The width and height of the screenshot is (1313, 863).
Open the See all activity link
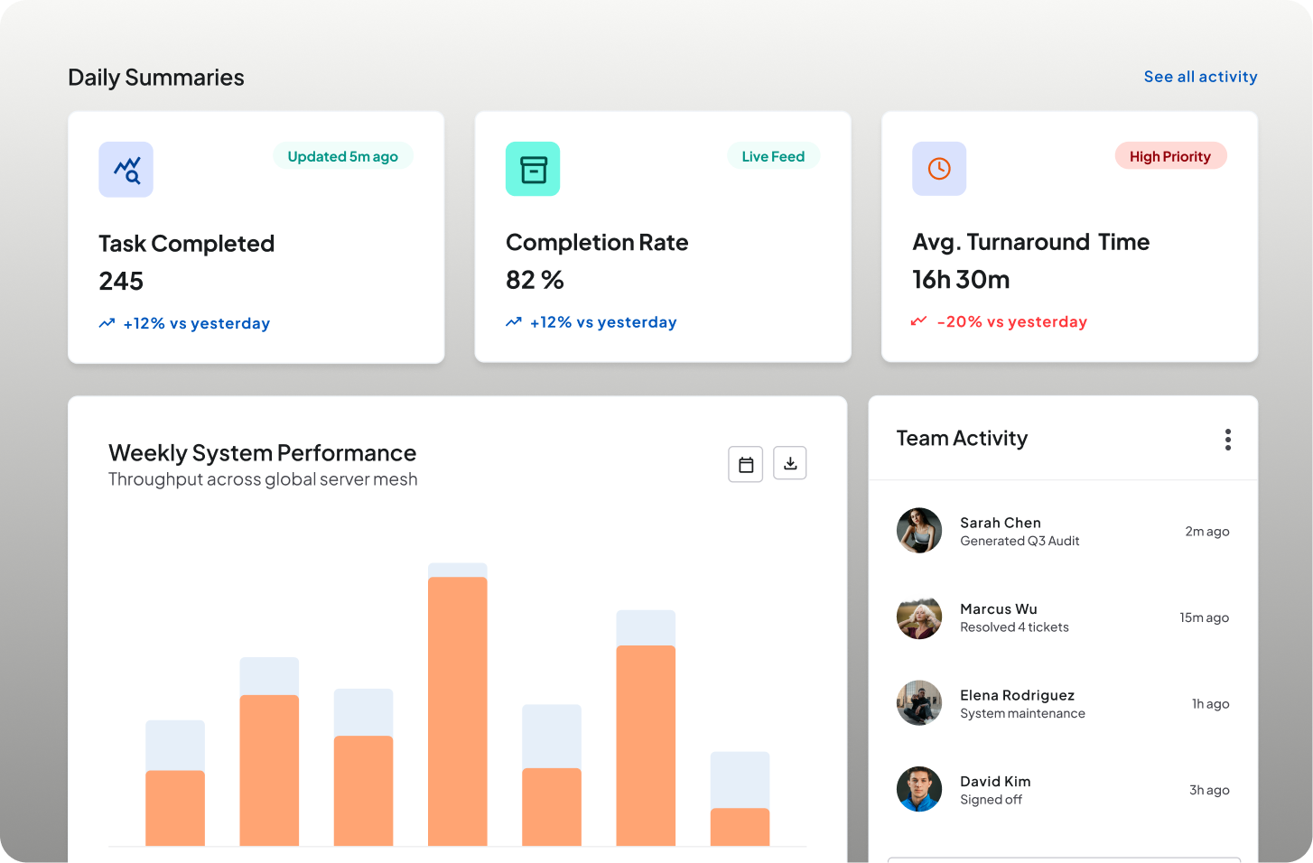[x=1200, y=77]
